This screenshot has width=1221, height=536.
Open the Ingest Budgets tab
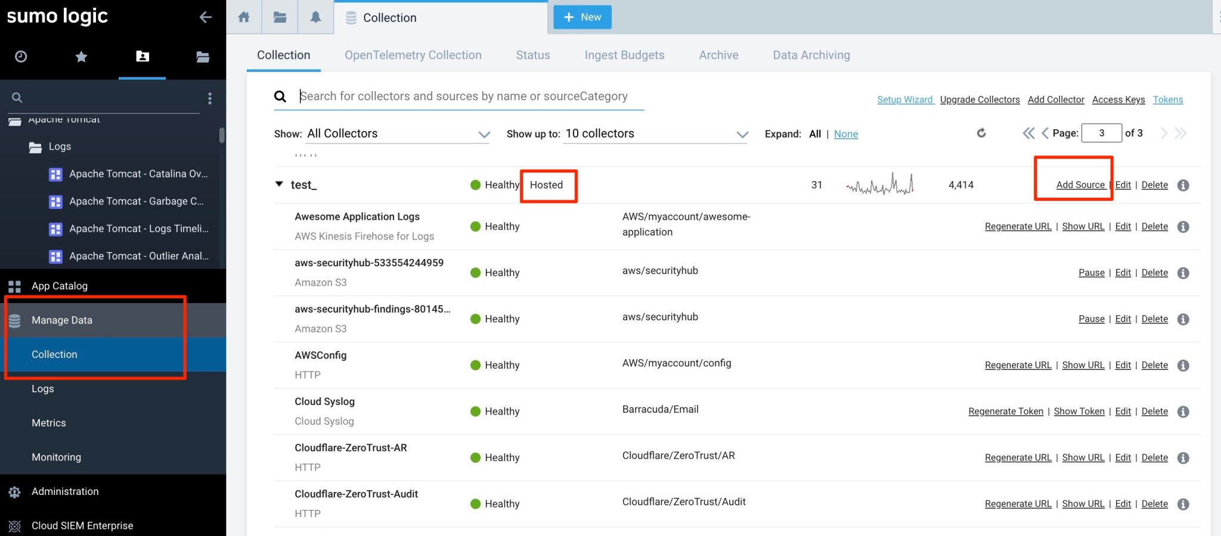624,55
